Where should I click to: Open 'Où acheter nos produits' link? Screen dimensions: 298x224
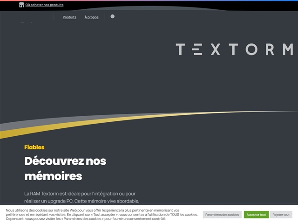pos(44,5)
